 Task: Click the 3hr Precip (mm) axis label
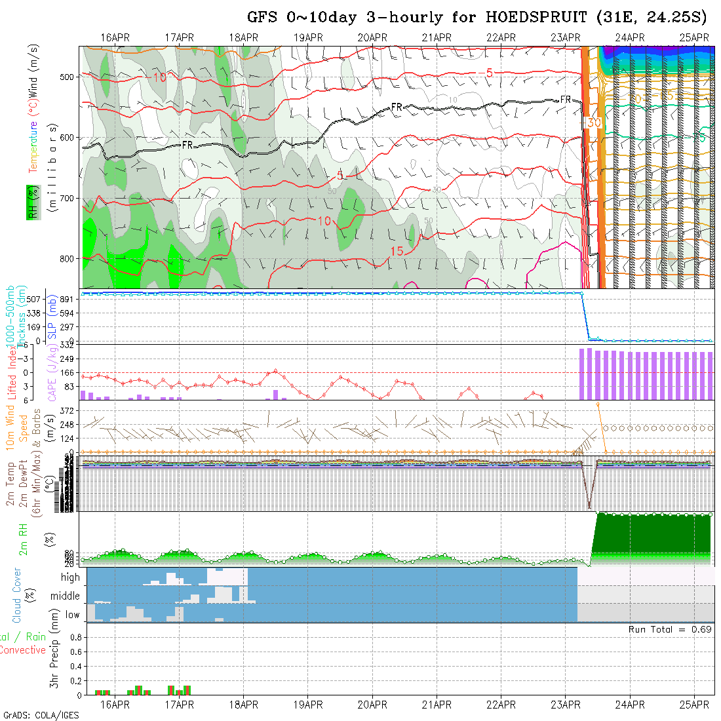point(54,648)
